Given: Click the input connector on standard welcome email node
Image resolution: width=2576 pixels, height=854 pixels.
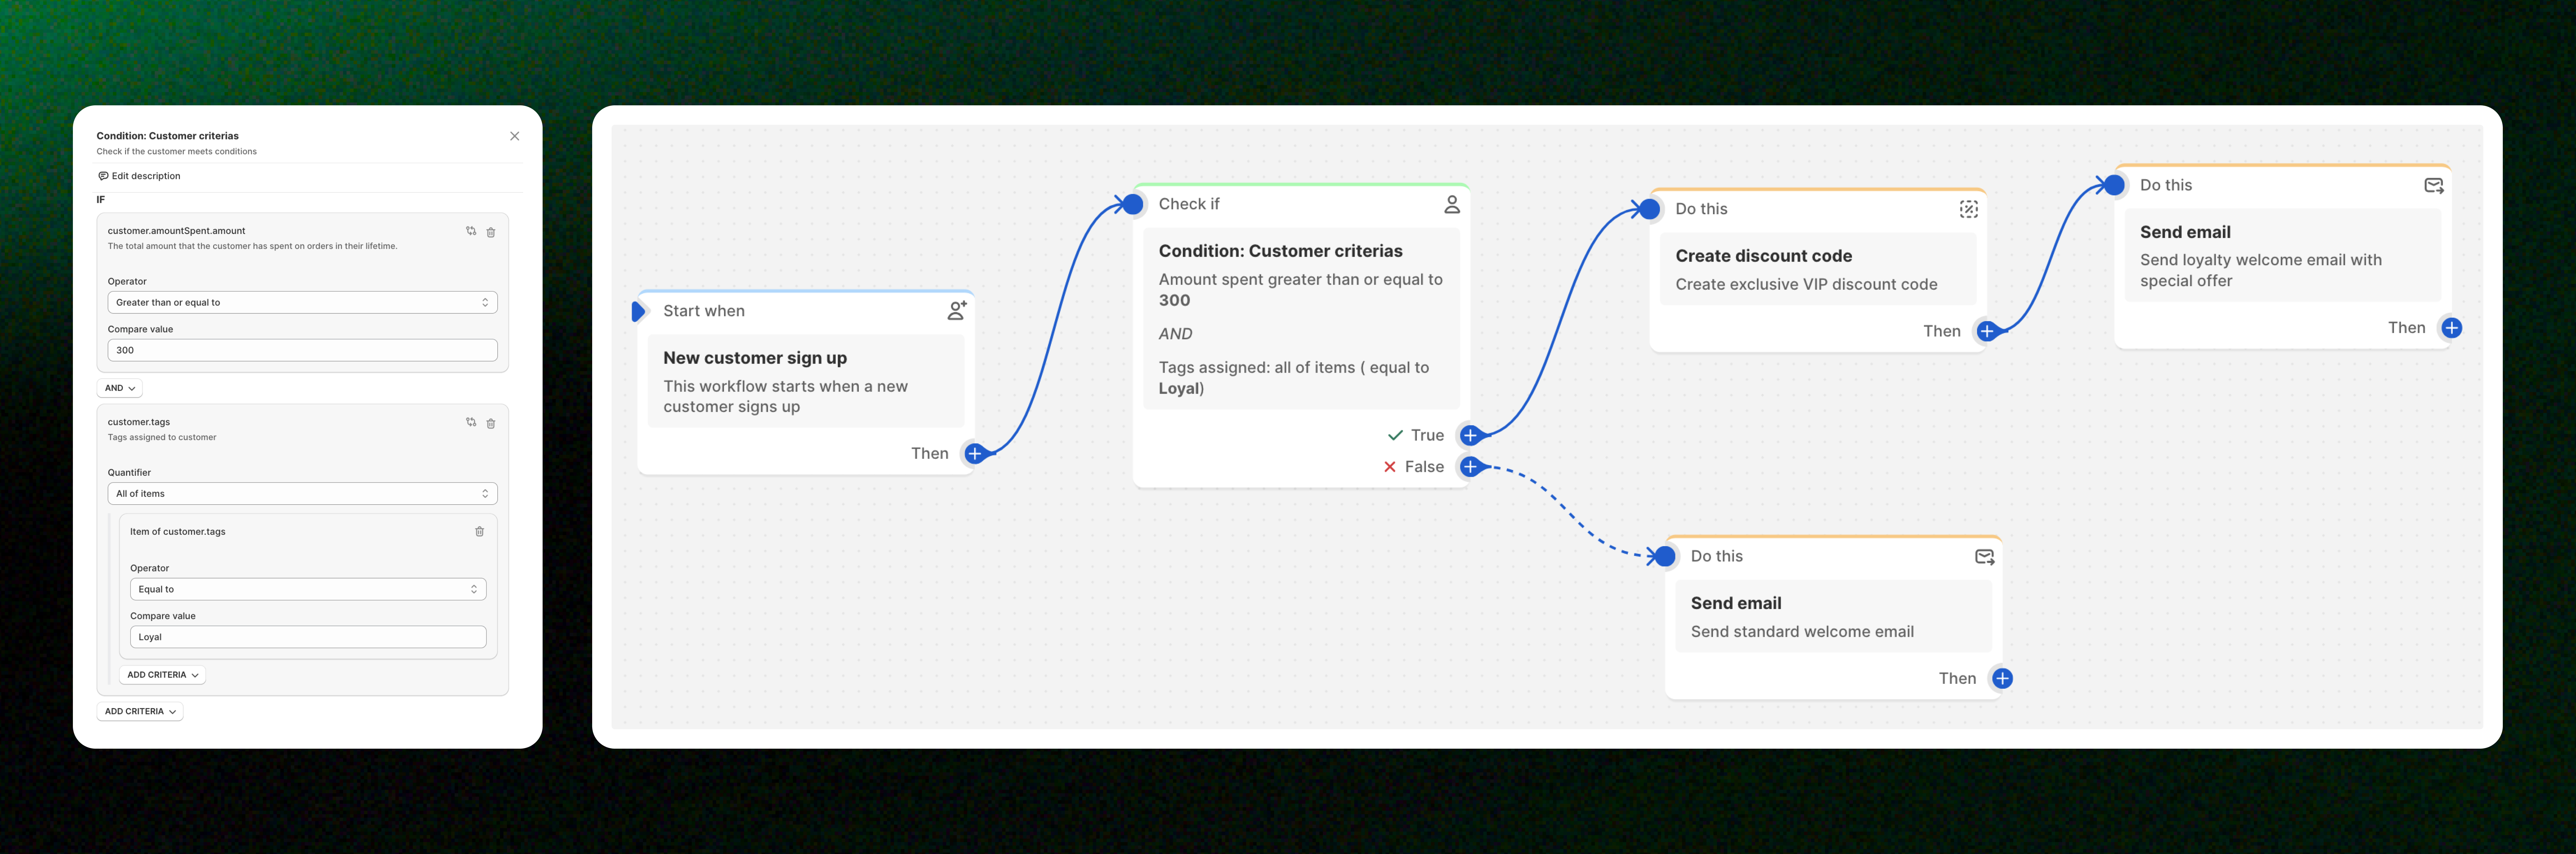Looking at the screenshot, I should tap(1665, 556).
